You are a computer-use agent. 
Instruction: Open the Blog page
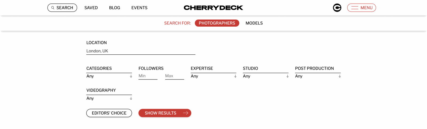click(114, 8)
